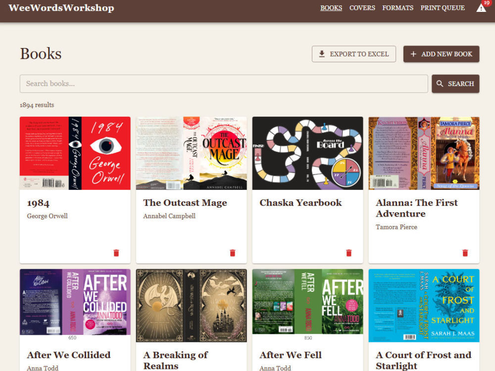Viewport: 495px width, 371px height.
Task: Open The Outcast Mage cover image
Action: (191, 153)
